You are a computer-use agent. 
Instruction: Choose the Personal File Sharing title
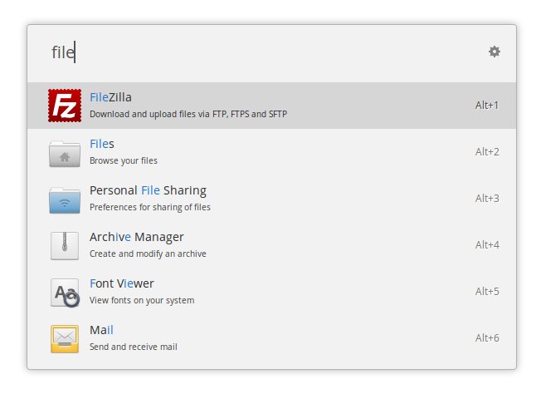coord(148,190)
